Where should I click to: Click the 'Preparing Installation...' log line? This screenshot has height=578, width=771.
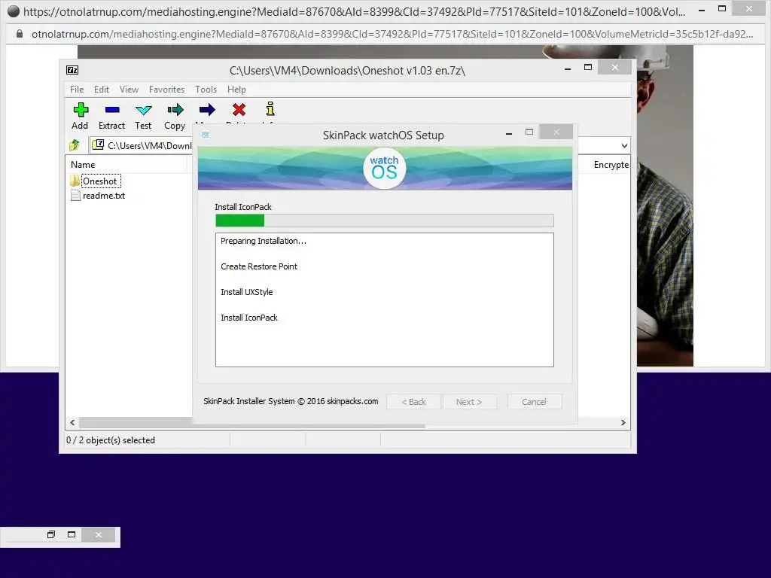coord(264,241)
